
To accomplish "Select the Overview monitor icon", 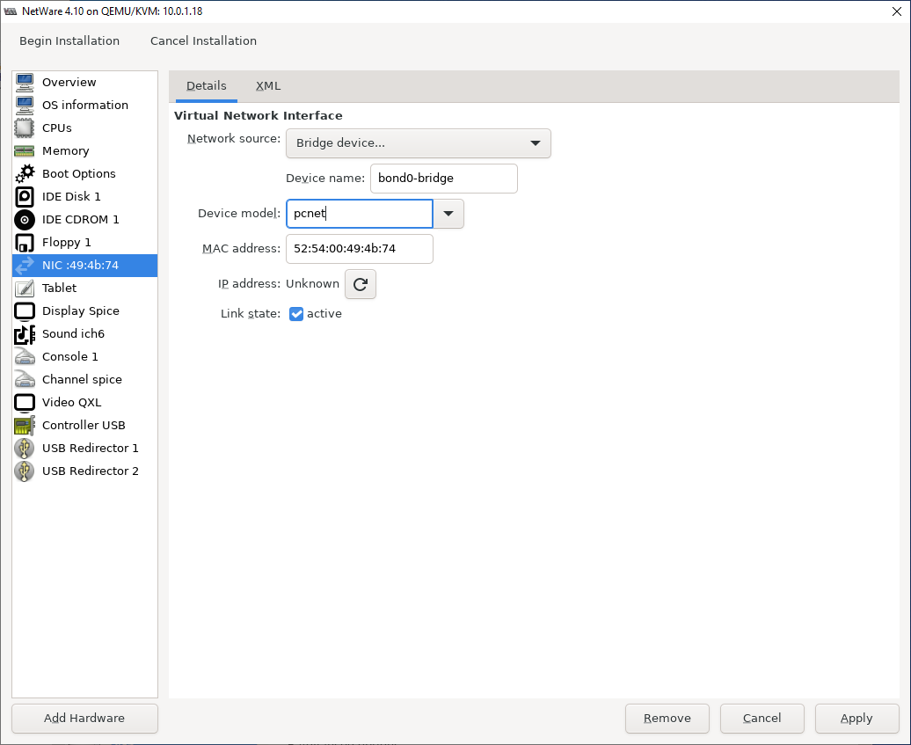I will pyautogui.click(x=25, y=82).
